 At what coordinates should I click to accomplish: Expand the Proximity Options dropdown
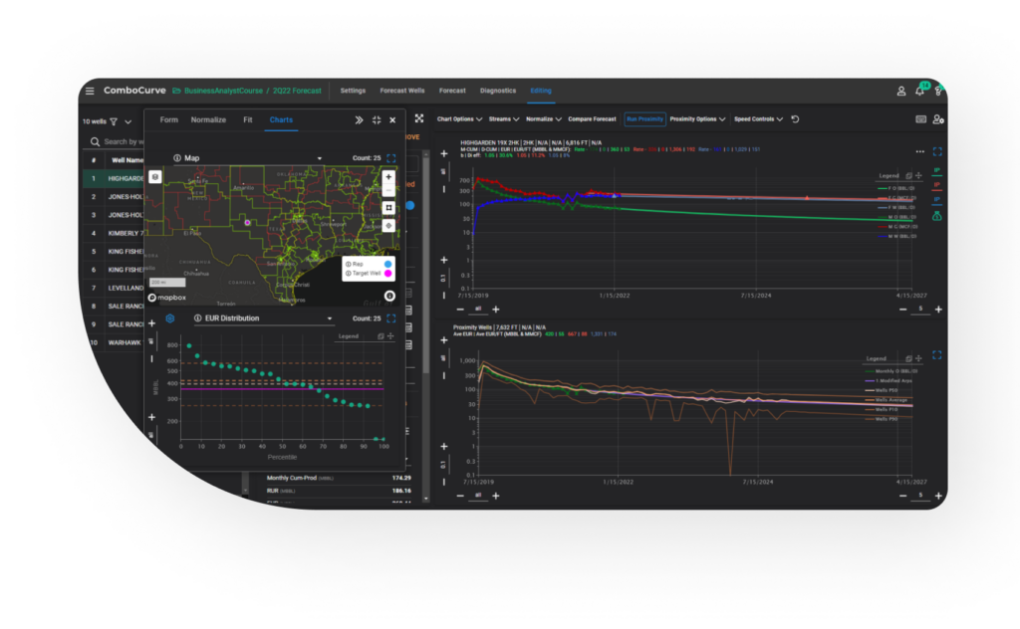pyautogui.click(x=697, y=119)
